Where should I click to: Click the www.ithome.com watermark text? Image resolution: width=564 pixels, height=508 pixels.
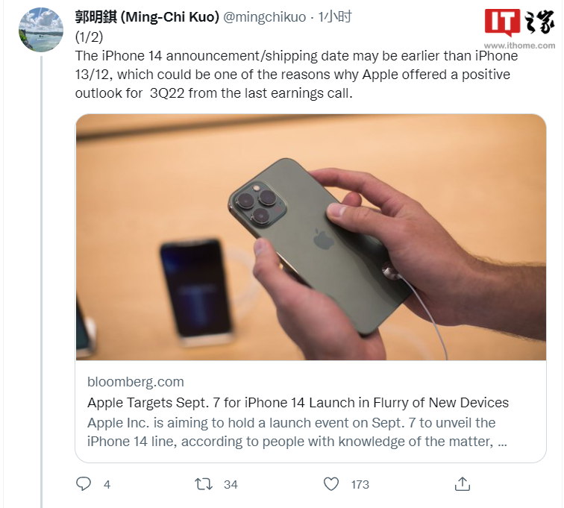[x=519, y=46]
